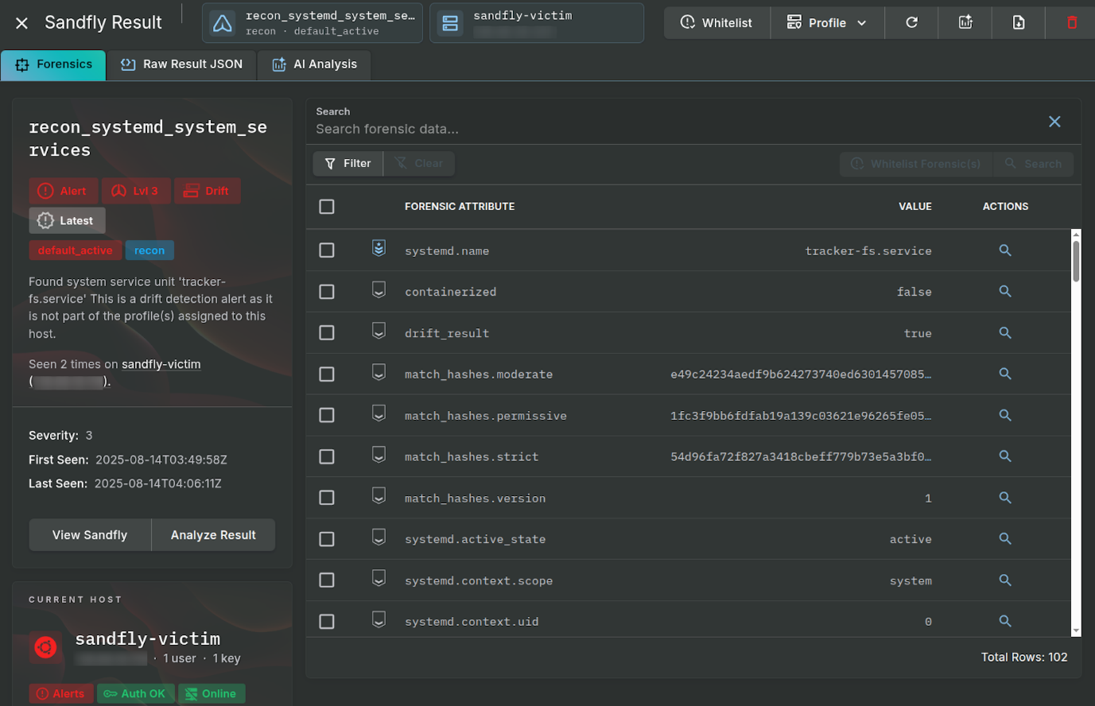The height and width of the screenshot is (706, 1095).
Task: Click the server icon in sandfly-victim chip
Action: [450, 24]
